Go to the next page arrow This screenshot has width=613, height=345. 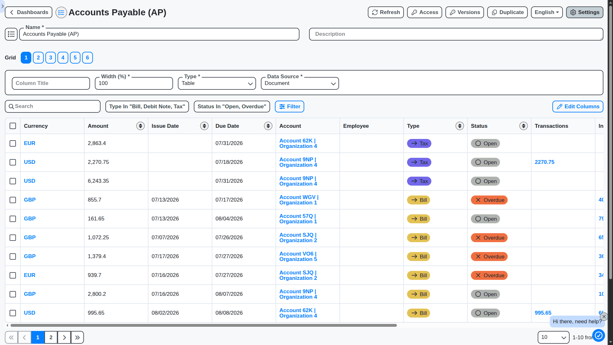64,337
